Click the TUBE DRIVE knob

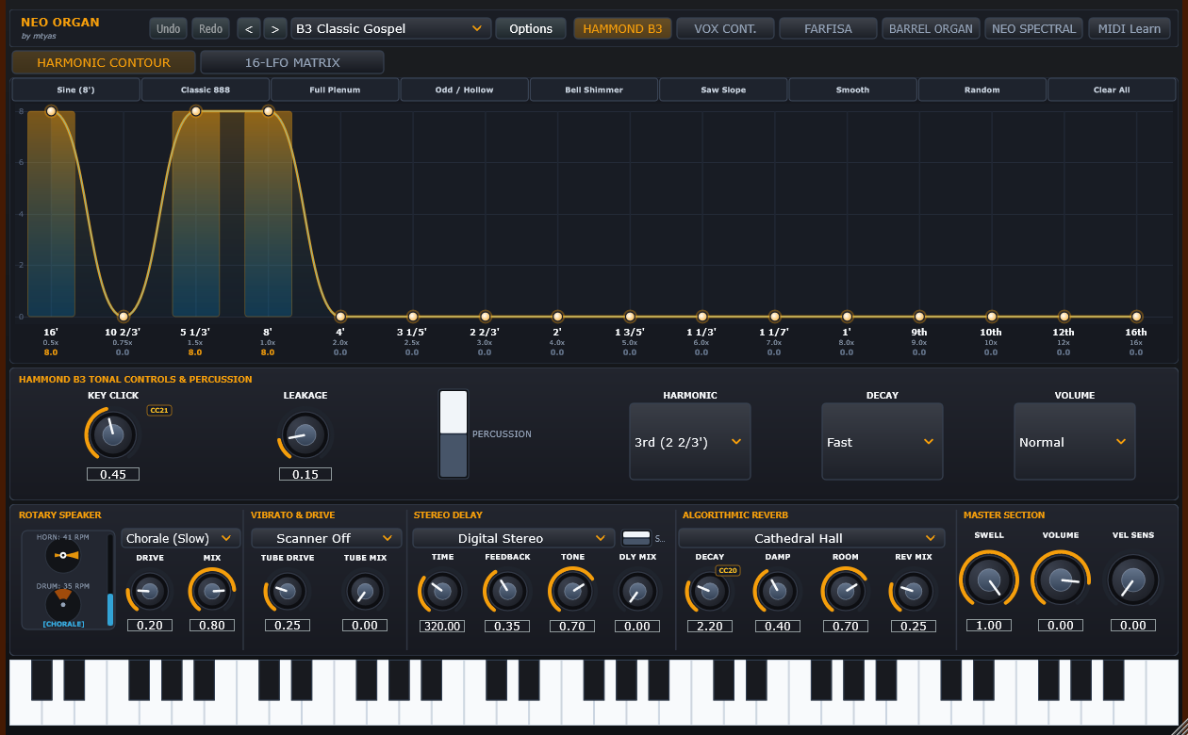click(288, 592)
